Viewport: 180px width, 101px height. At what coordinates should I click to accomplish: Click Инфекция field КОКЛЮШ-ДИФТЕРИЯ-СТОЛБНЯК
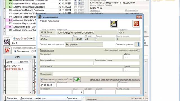click(87, 33)
